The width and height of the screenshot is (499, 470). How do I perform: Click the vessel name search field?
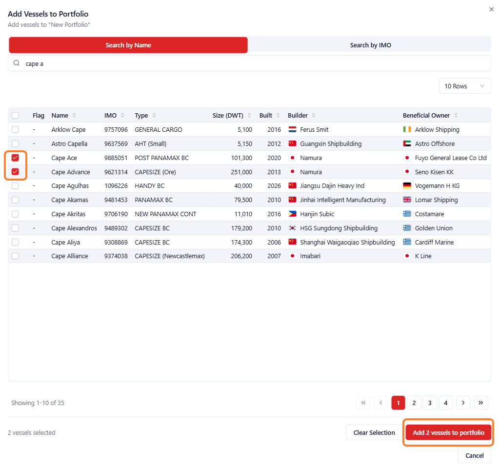point(250,63)
